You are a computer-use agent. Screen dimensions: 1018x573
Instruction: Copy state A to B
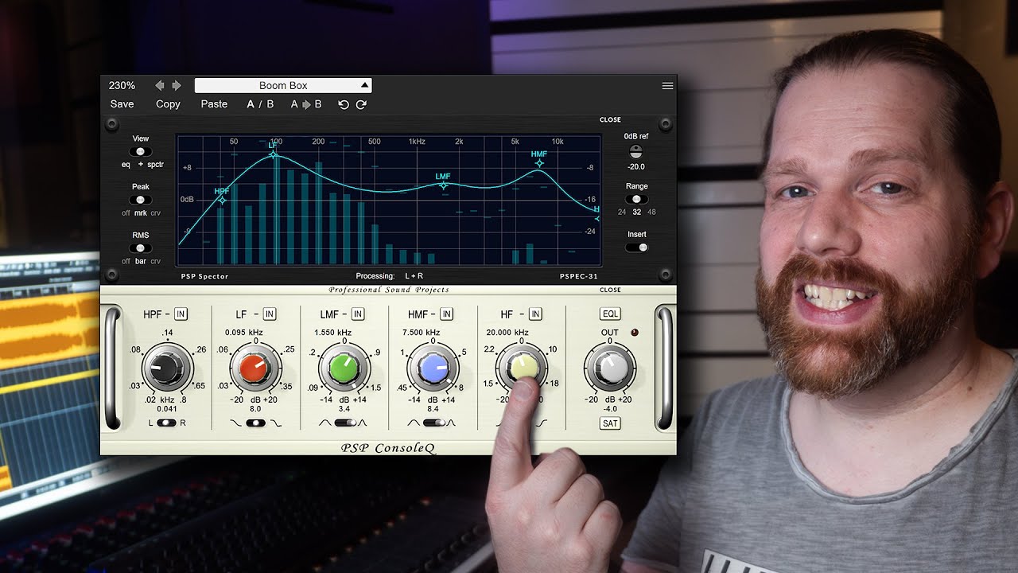pyautogui.click(x=306, y=104)
